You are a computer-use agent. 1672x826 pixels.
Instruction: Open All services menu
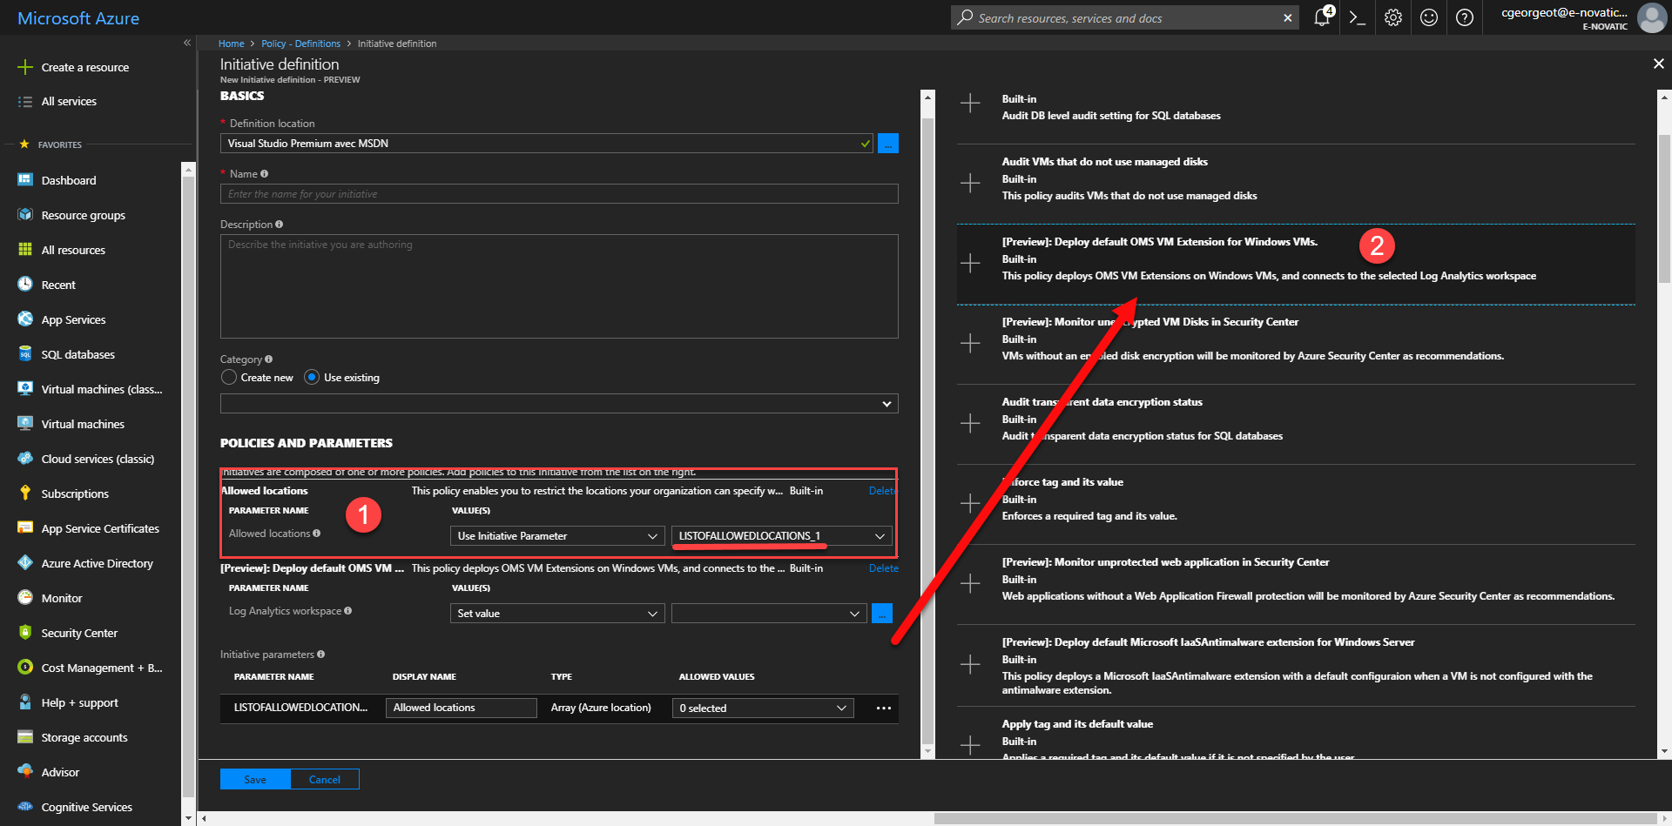[69, 101]
